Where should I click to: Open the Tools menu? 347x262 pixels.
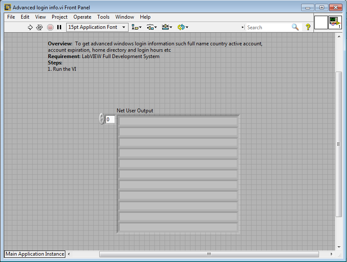pos(103,17)
